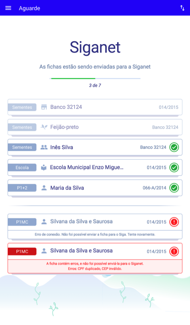This screenshot has height=325, width=190.
Task: Click red error icon on red-highlighted Silvana card
Action: point(174,252)
